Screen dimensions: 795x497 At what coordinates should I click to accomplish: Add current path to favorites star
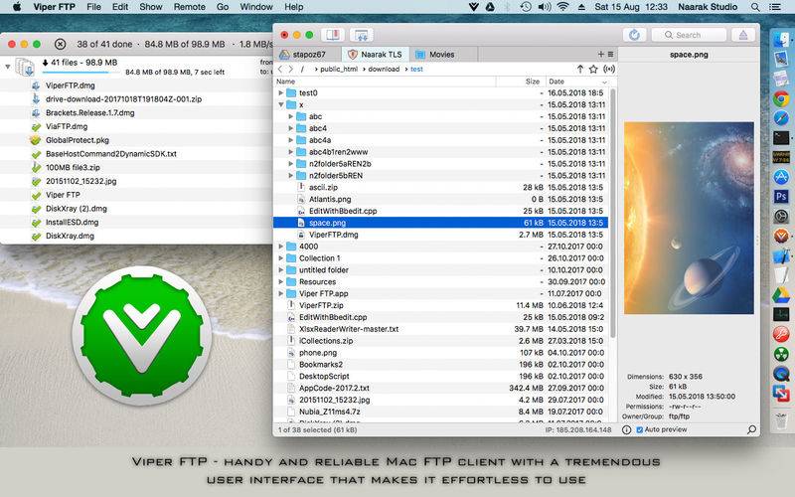pos(593,69)
